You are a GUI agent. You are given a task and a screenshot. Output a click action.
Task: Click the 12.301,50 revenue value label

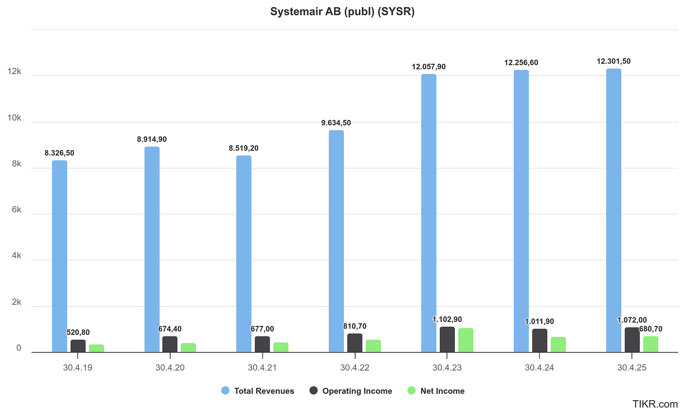pos(613,62)
